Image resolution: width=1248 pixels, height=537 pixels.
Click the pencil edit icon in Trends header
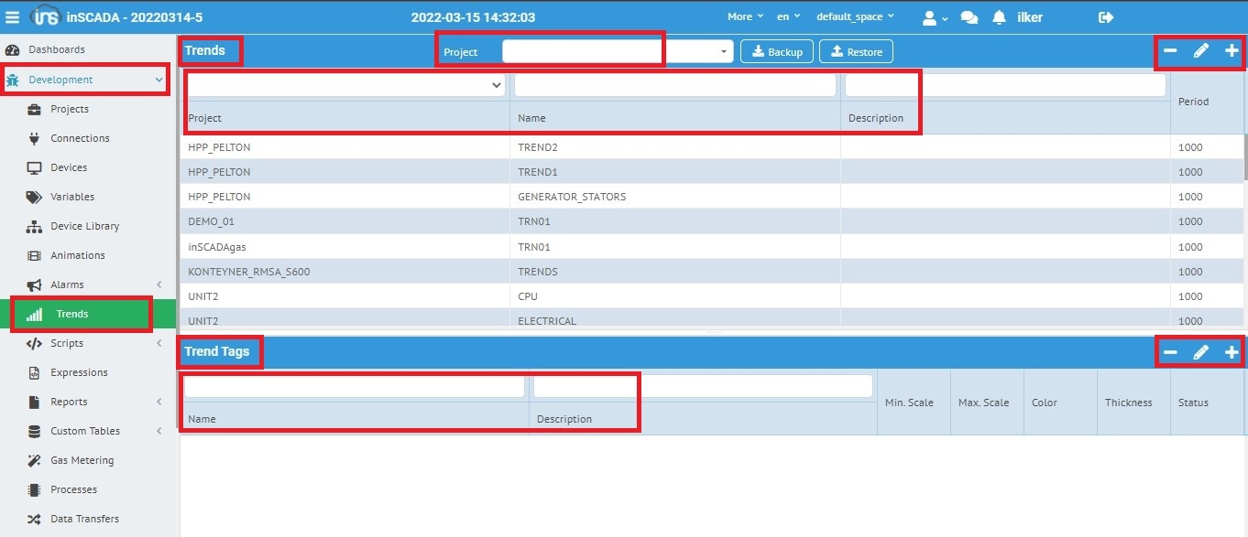1200,51
